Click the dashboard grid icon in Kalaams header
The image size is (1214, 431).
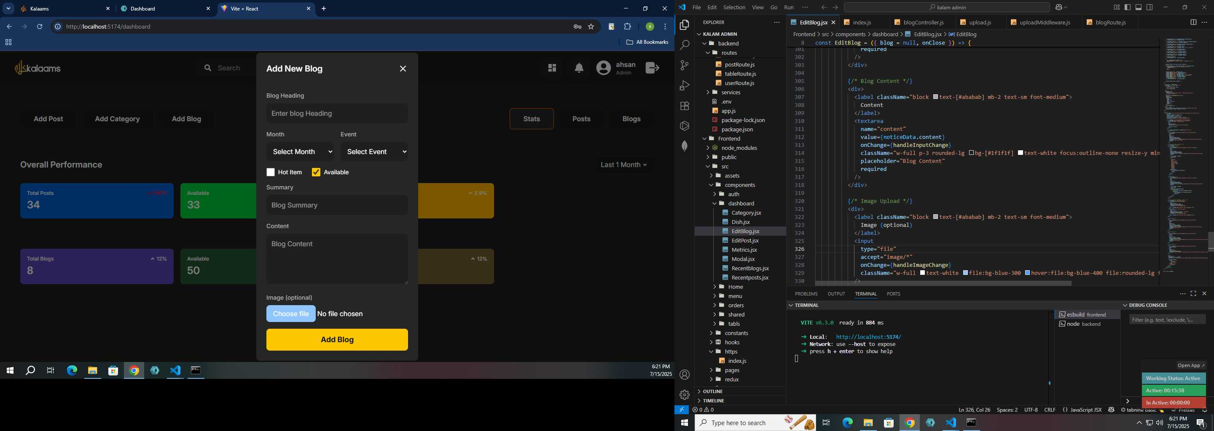[x=552, y=68]
